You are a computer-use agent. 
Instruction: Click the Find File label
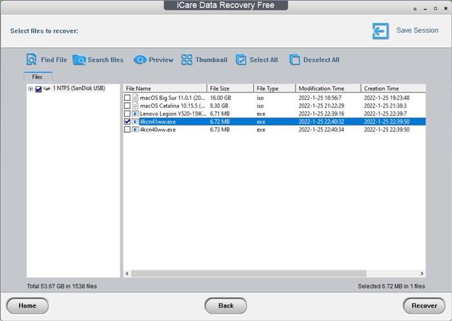click(x=54, y=60)
